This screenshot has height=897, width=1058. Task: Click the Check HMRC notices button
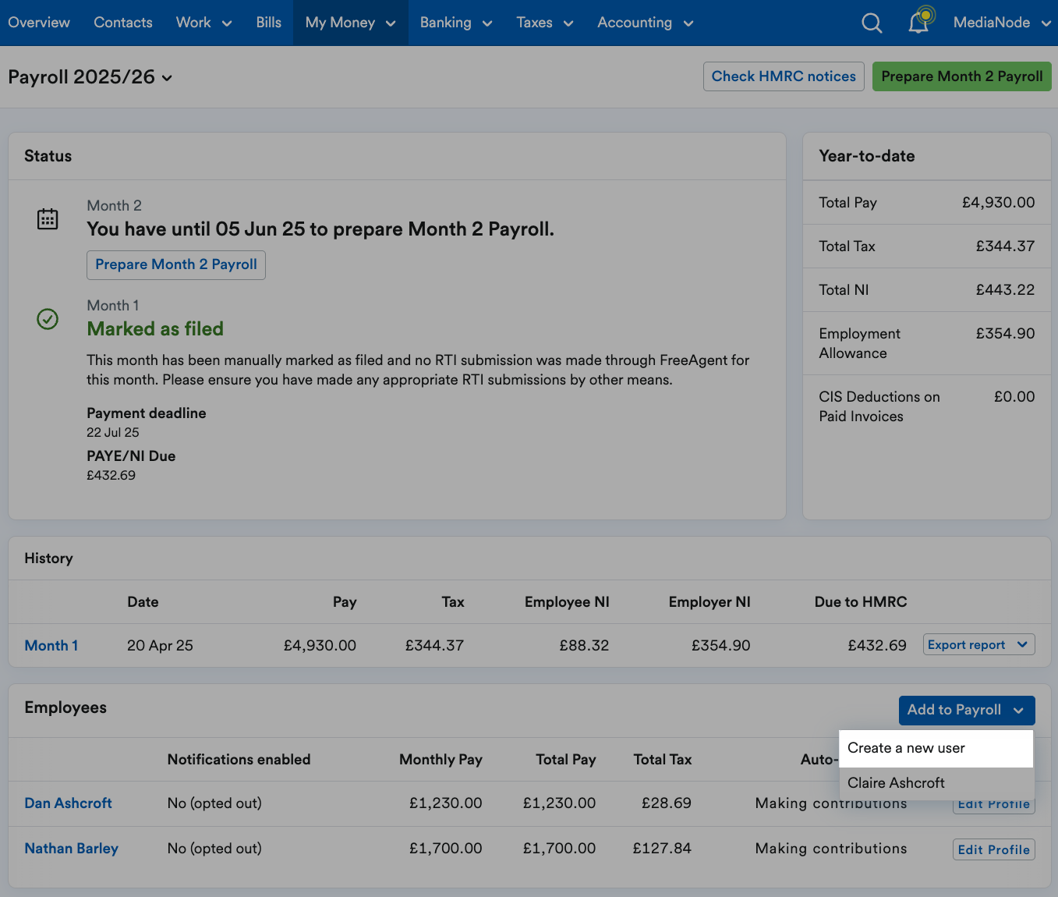click(783, 76)
